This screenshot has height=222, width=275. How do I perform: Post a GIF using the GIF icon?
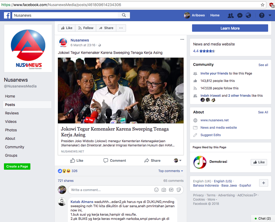click(x=171, y=190)
